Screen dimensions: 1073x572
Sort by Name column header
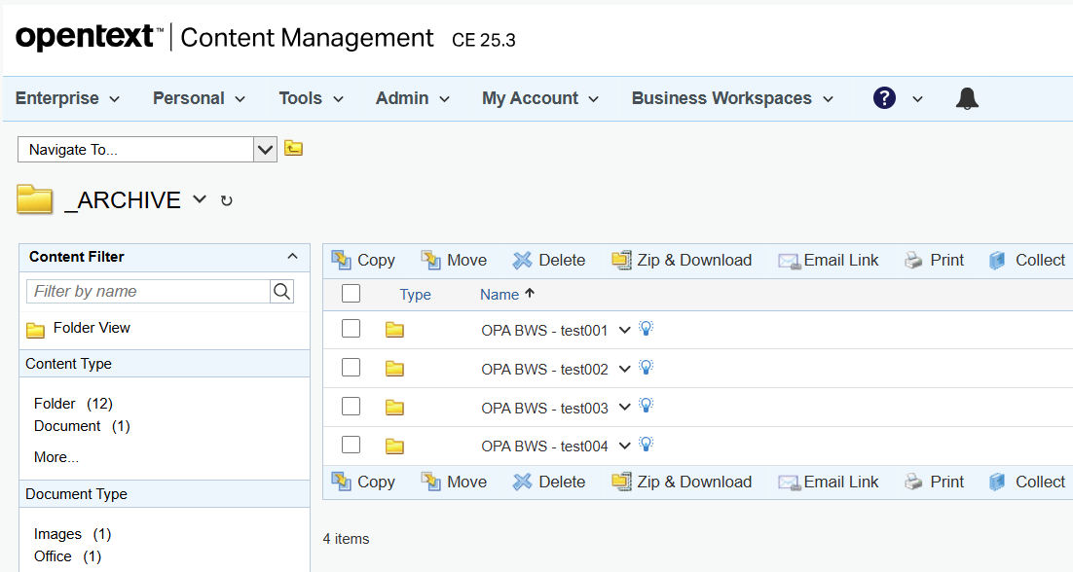pyautogui.click(x=499, y=295)
